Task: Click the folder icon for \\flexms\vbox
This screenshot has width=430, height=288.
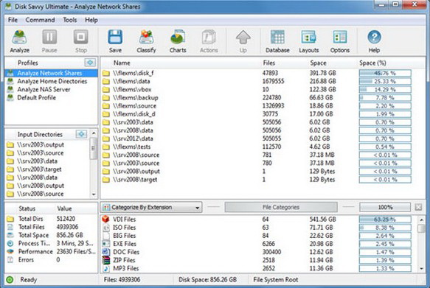Action: (x=106, y=90)
